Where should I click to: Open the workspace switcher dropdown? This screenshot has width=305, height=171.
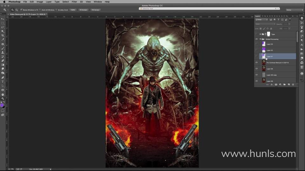[295, 10]
